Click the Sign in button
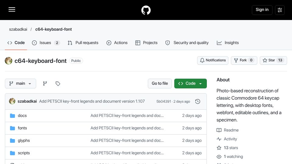Screen dimensions: 292x164 262,10
